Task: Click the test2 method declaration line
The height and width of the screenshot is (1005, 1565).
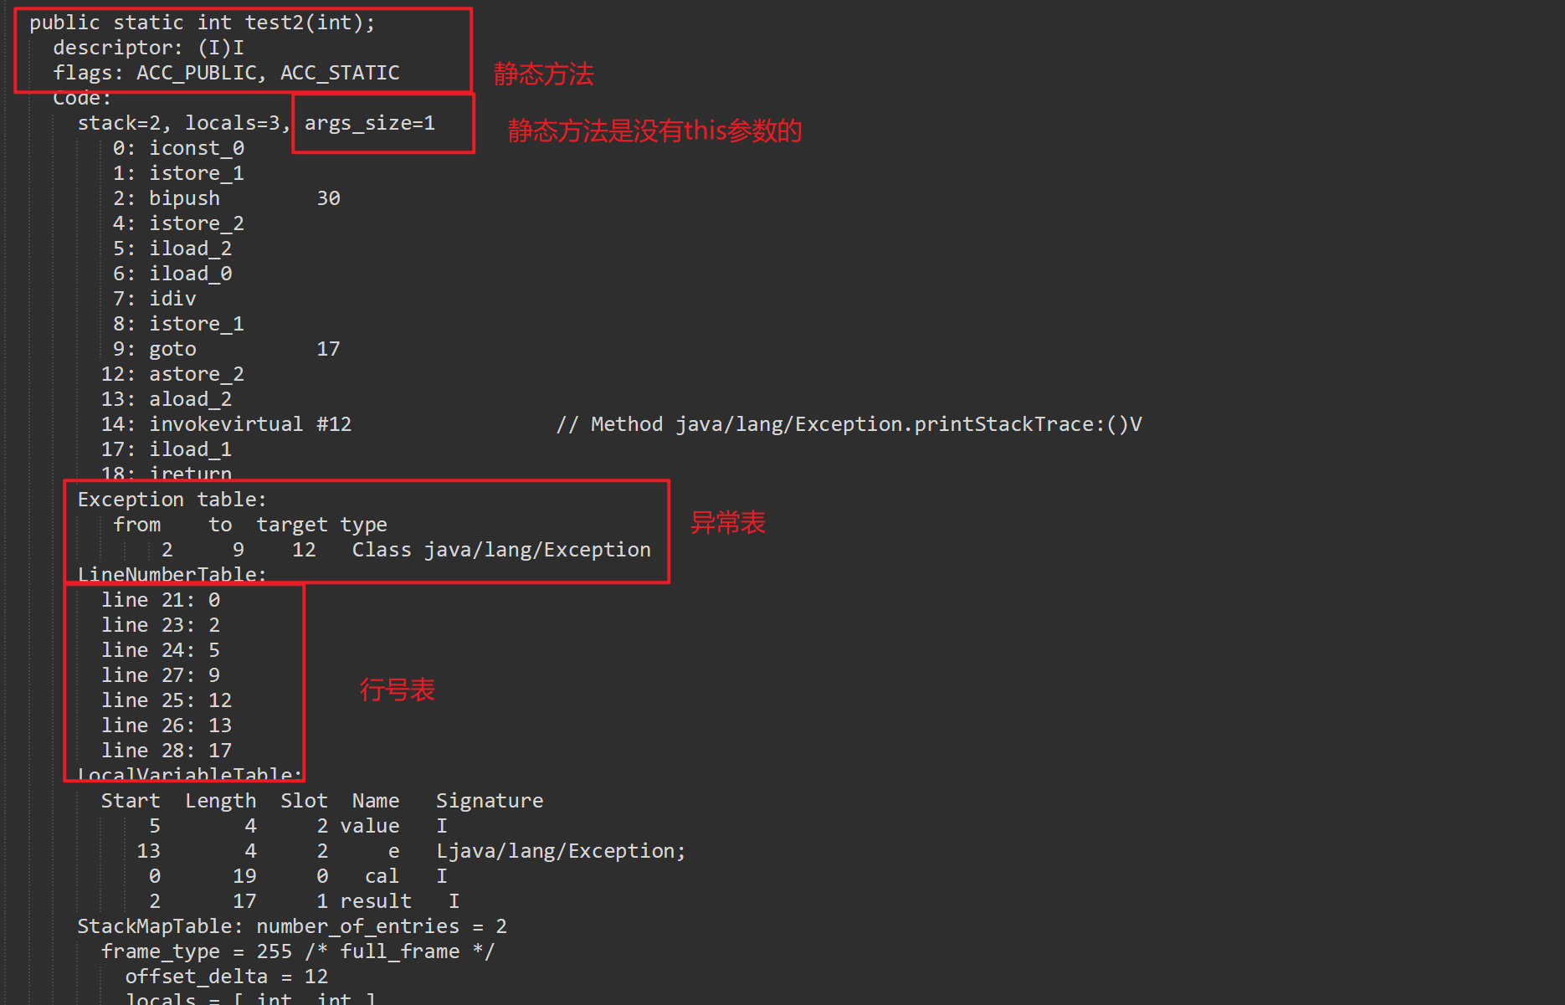Action: click(203, 23)
